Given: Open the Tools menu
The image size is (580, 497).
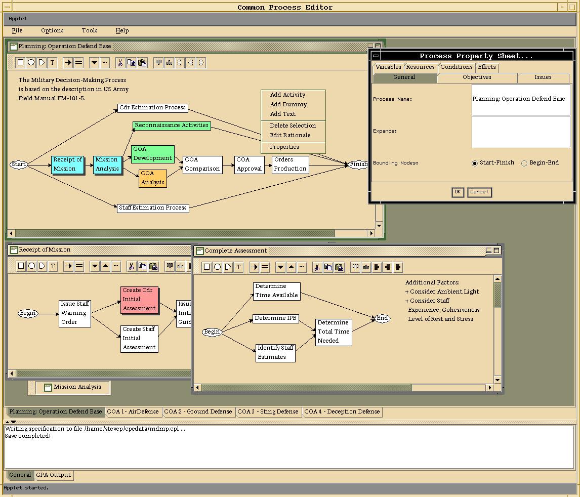Looking at the screenshot, I should [x=90, y=30].
